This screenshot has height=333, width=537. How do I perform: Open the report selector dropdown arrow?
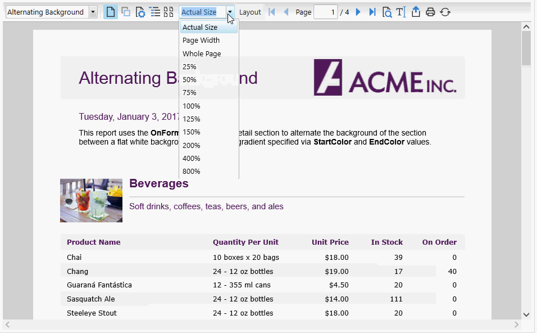pyautogui.click(x=93, y=12)
